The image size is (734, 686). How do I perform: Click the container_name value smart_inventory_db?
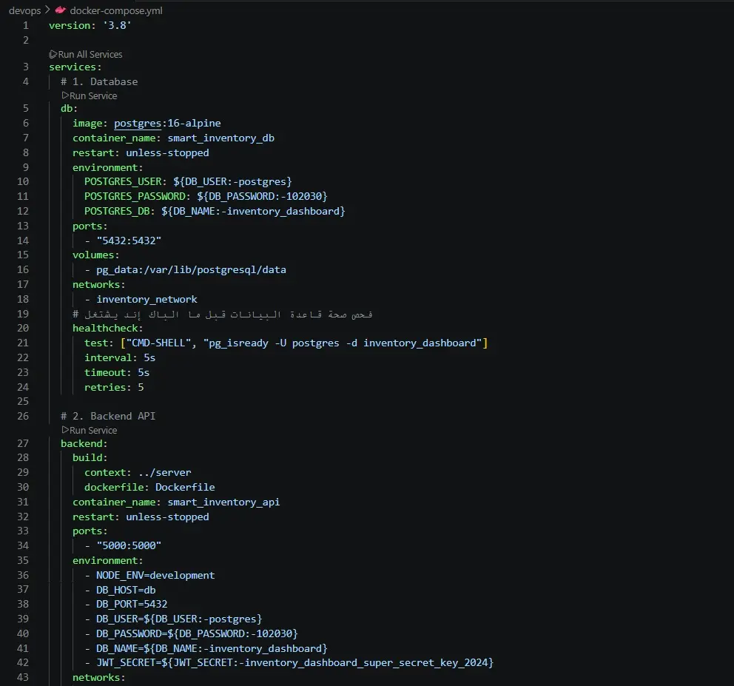tap(222, 138)
